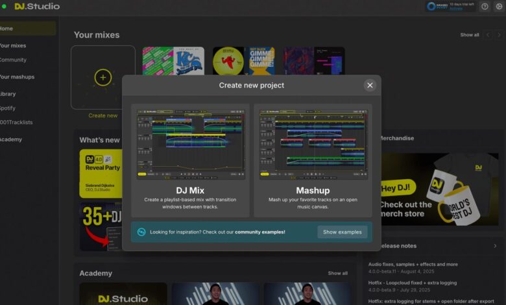This screenshot has height=305, width=506.
Task: Go to next mixes with right chevron
Action: tap(499, 35)
